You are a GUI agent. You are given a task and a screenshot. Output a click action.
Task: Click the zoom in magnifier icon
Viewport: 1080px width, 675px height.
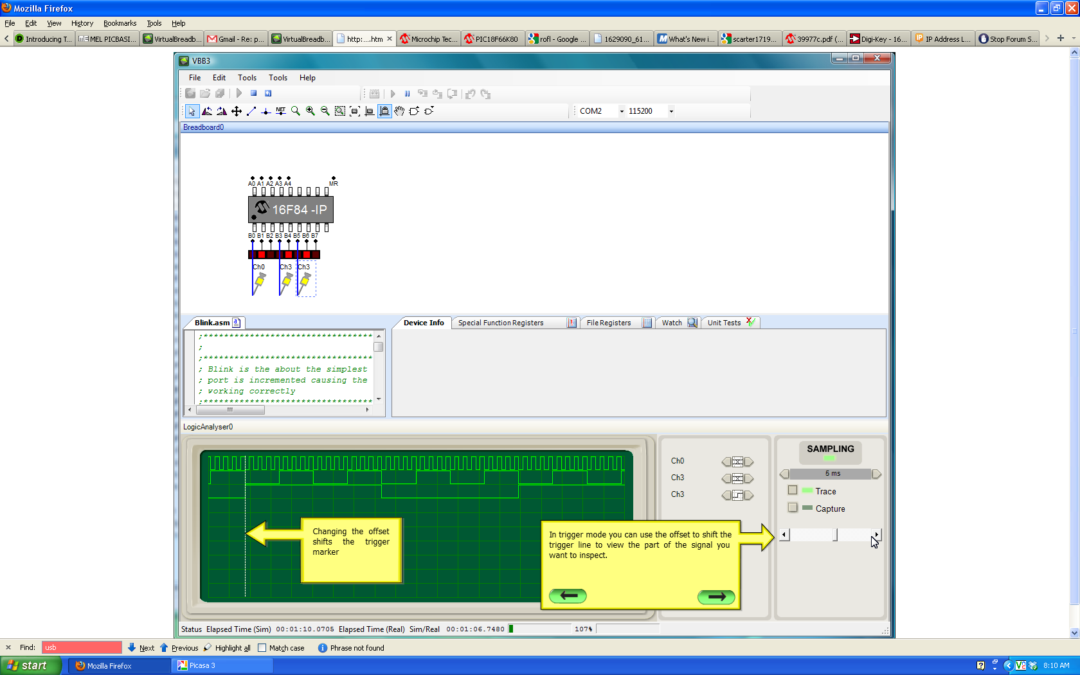click(310, 111)
